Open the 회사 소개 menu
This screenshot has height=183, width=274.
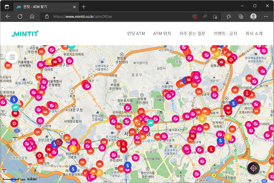coord(254,33)
